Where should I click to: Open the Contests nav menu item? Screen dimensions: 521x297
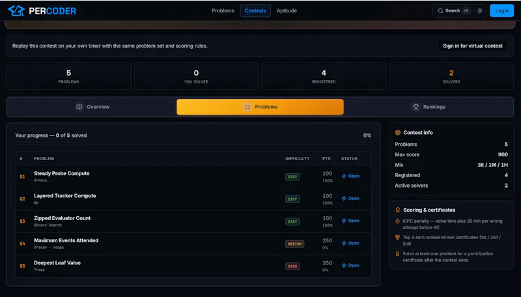click(x=255, y=10)
